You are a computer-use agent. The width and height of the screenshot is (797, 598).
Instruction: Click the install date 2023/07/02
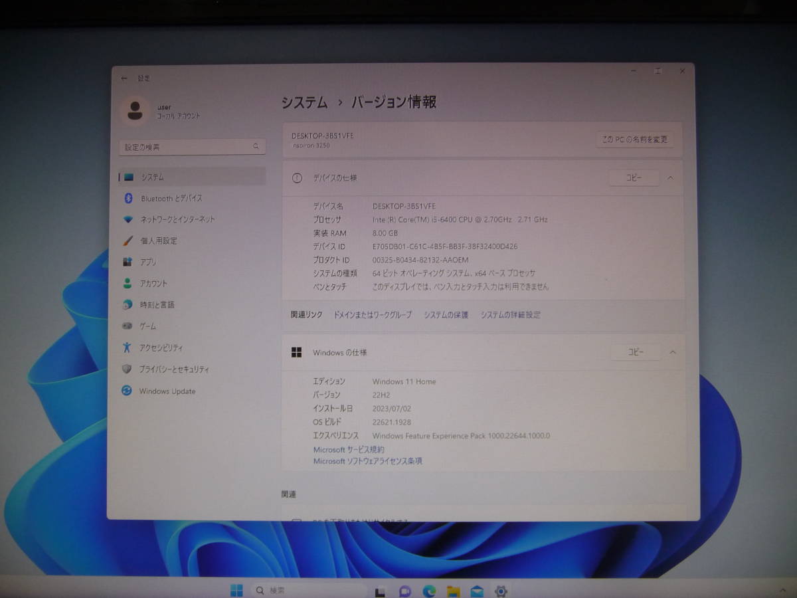(x=392, y=409)
